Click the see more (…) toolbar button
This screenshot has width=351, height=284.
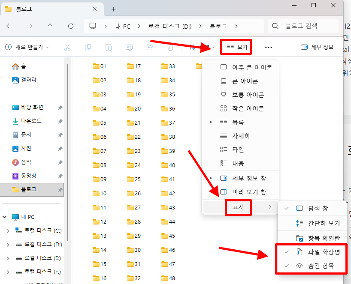(268, 48)
